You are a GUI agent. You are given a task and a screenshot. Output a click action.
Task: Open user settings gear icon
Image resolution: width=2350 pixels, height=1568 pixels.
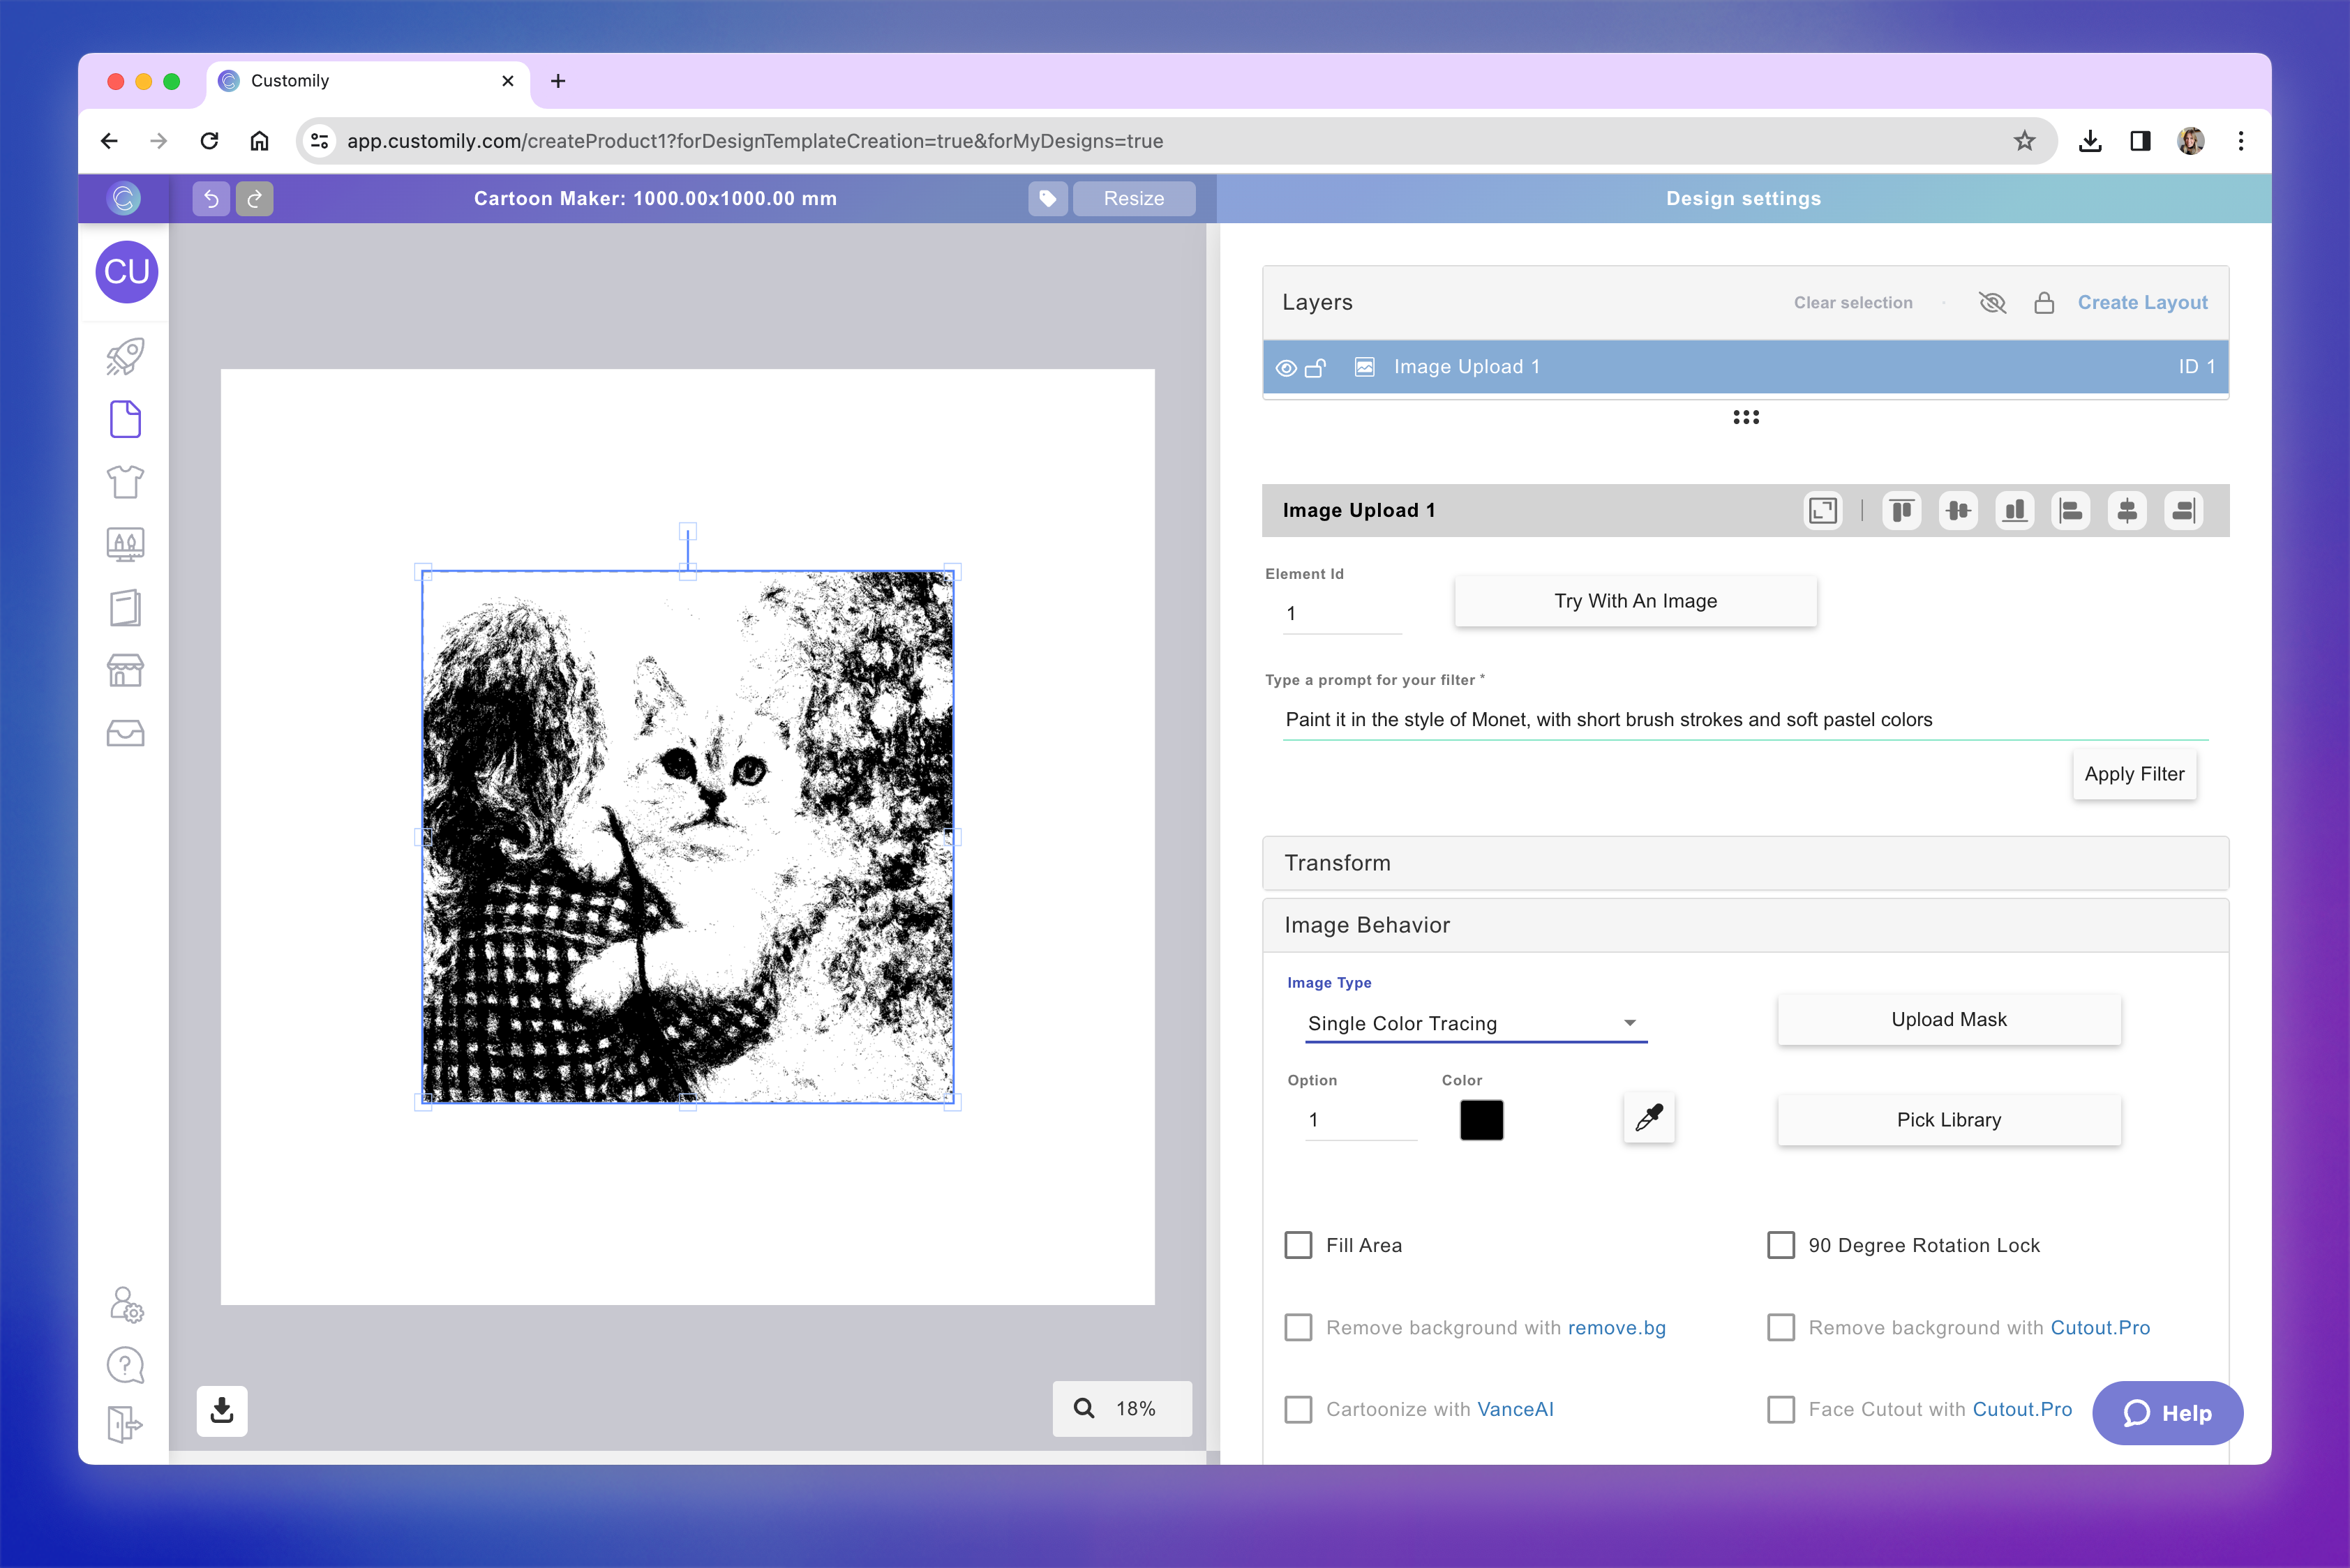click(x=126, y=1305)
